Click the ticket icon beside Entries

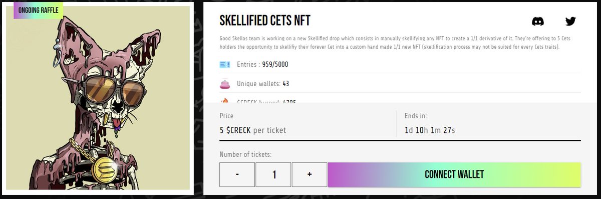tap(225, 65)
